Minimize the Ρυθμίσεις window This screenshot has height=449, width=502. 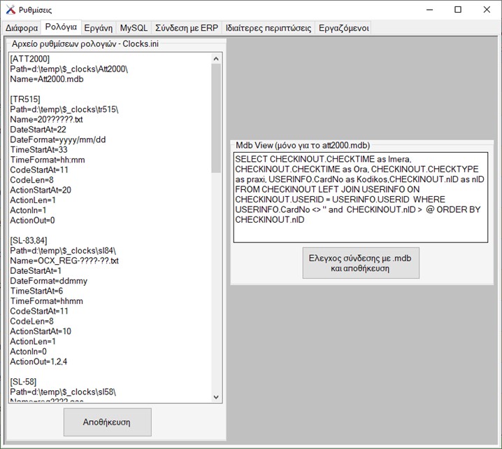point(426,10)
